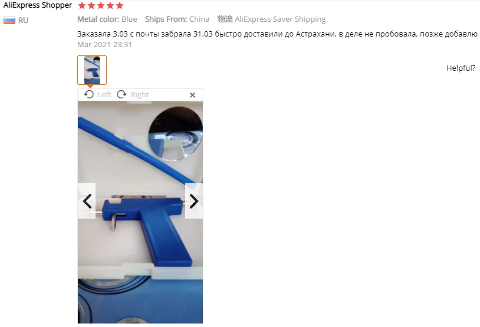Click the 'Ships From: China' attribute
Screen dimensions: 480x327
[x=177, y=19]
